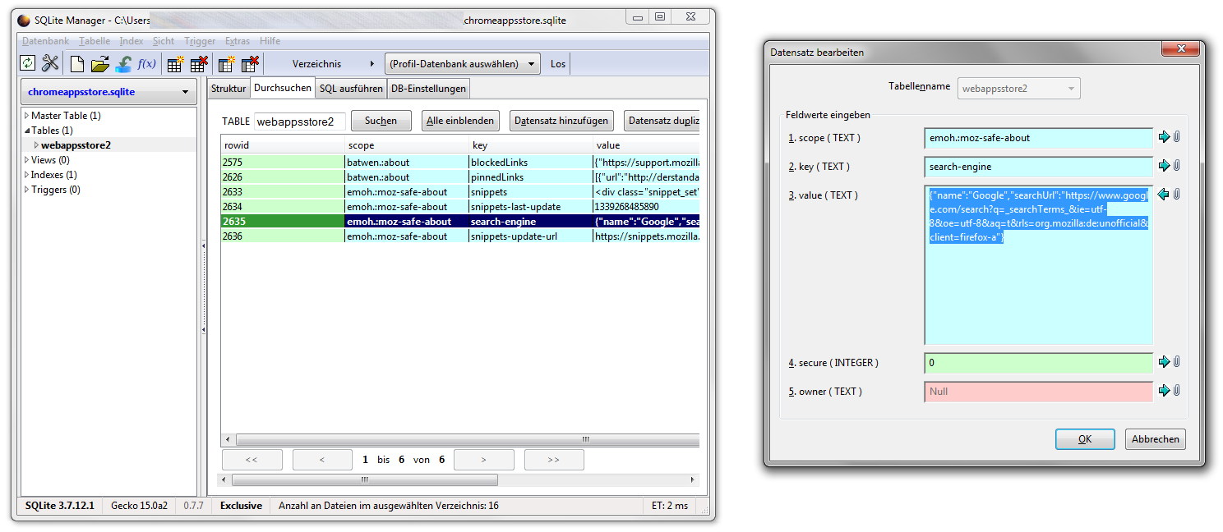Click the create table icon with star
1223x532 pixels.
point(175,63)
